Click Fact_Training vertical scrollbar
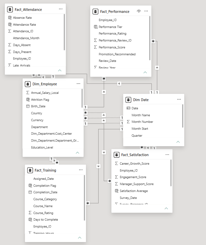 pyautogui.click(x=84, y=198)
